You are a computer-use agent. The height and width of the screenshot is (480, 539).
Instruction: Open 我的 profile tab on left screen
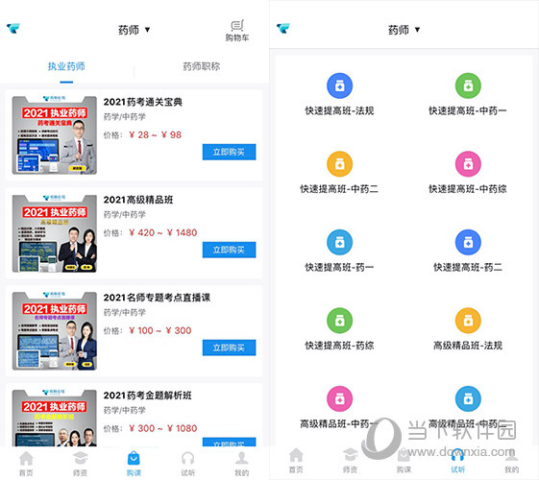coord(242,464)
